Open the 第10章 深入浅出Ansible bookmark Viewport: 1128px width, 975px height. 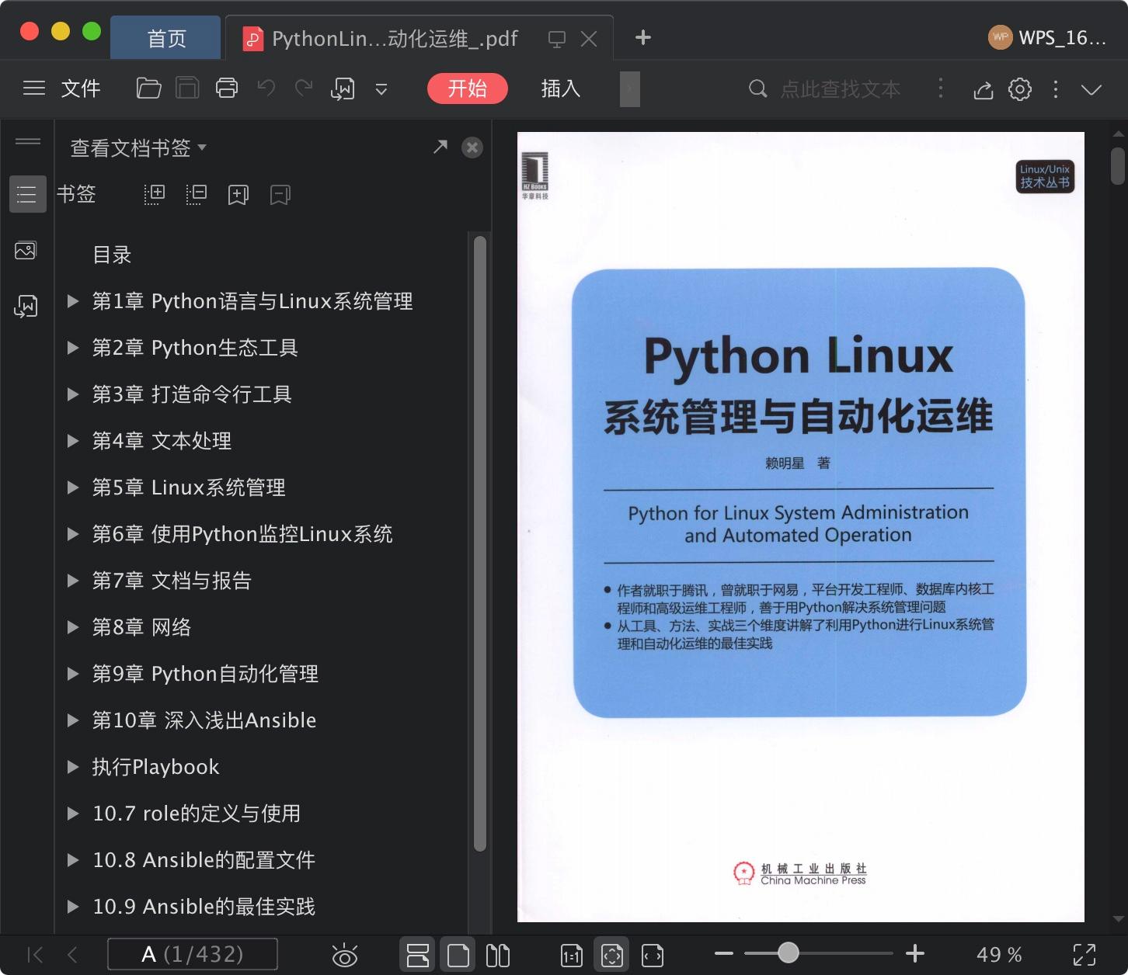click(x=204, y=720)
